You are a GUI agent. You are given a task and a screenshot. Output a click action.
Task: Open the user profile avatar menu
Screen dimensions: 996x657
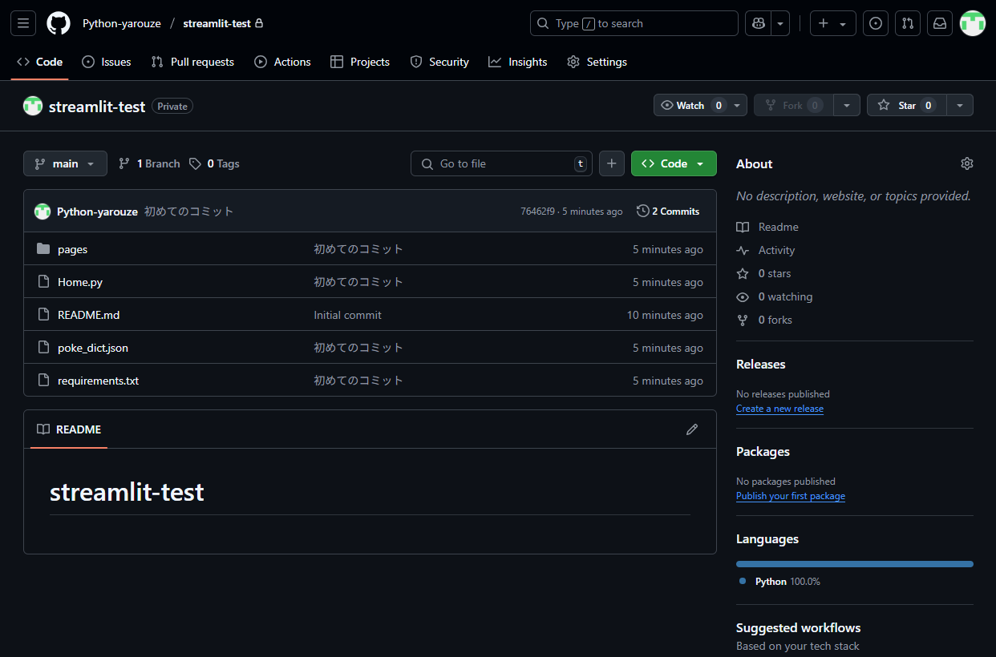[973, 23]
